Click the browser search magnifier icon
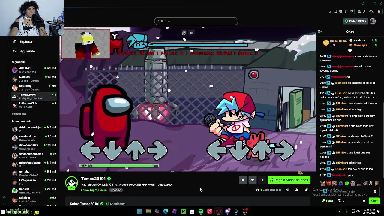The image size is (384, 216). [x=363, y=4]
